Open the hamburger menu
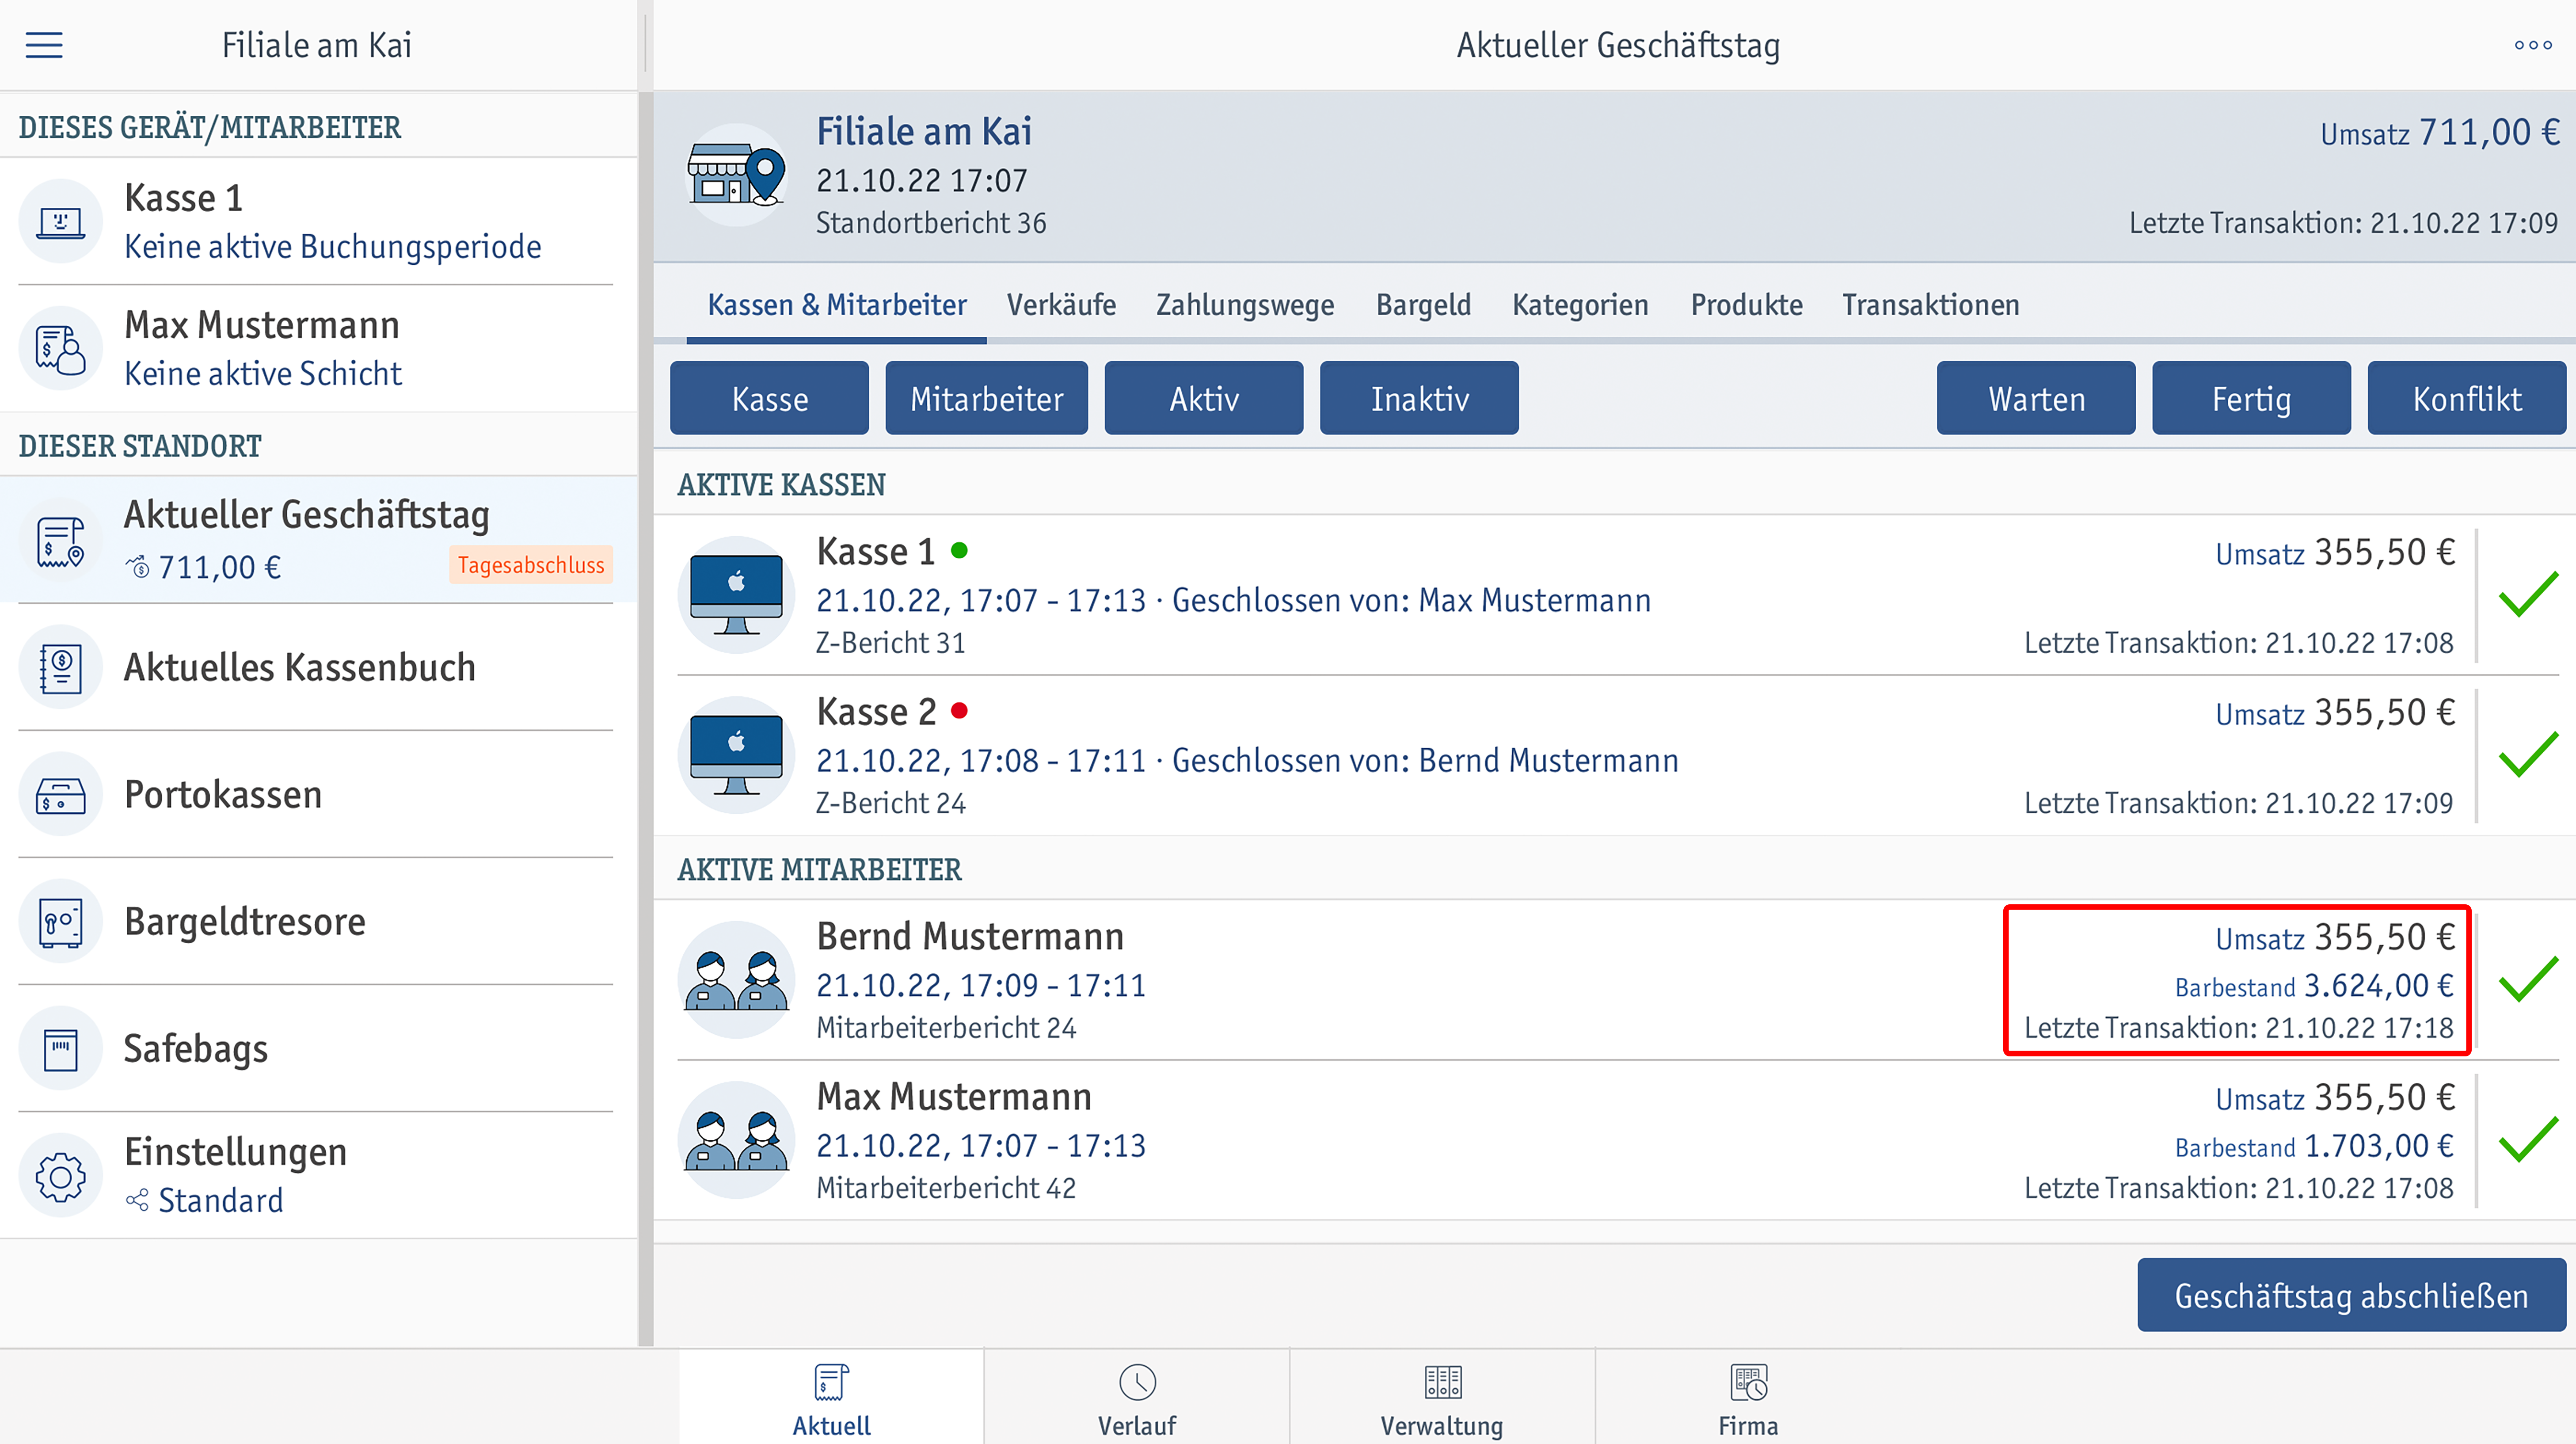This screenshot has height=1444, width=2576. pyautogui.click(x=44, y=45)
